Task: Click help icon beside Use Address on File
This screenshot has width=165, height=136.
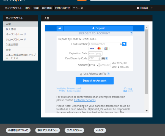Action: pyautogui.click(x=108, y=74)
